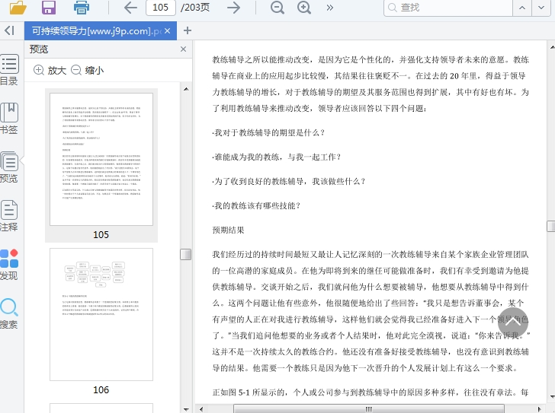Close the 可持续领导力 document tab
Image resolution: width=555 pixels, height=413 pixels.
(x=168, y=31)
